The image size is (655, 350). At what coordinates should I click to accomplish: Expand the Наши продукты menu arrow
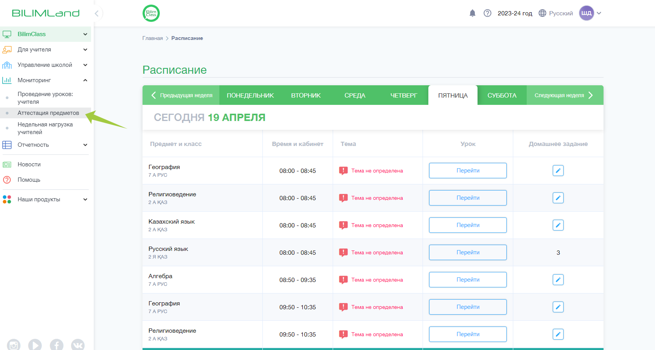click(x=85, y=199)
